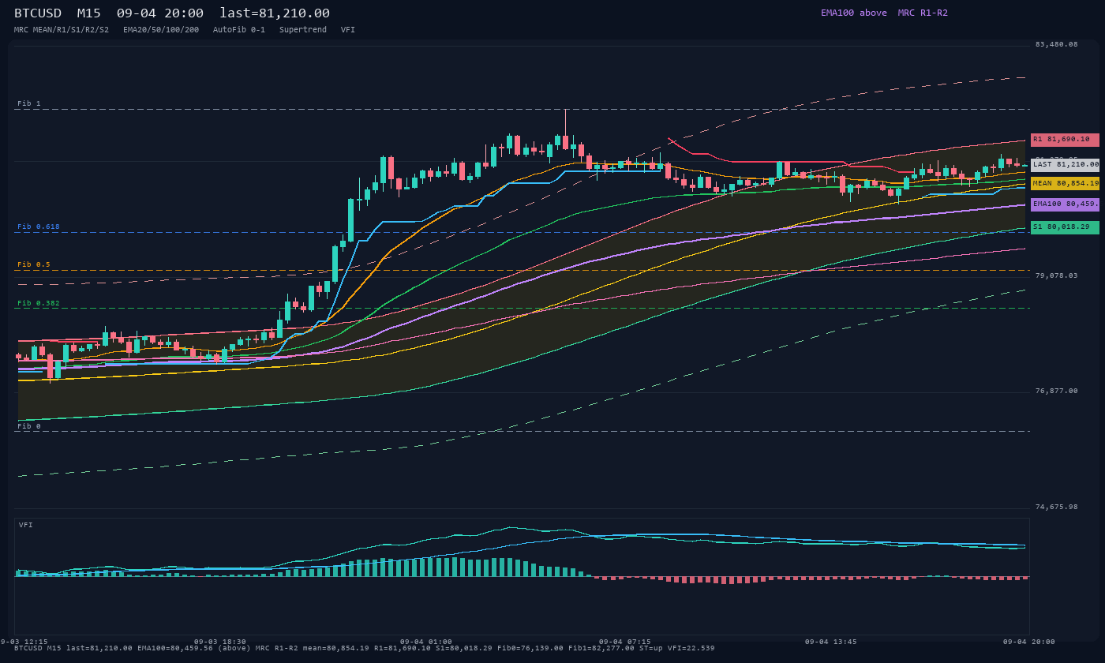Screen dimensions: 1105x663
Task: Click the BTCUSD symbol title
Action: 38,13
